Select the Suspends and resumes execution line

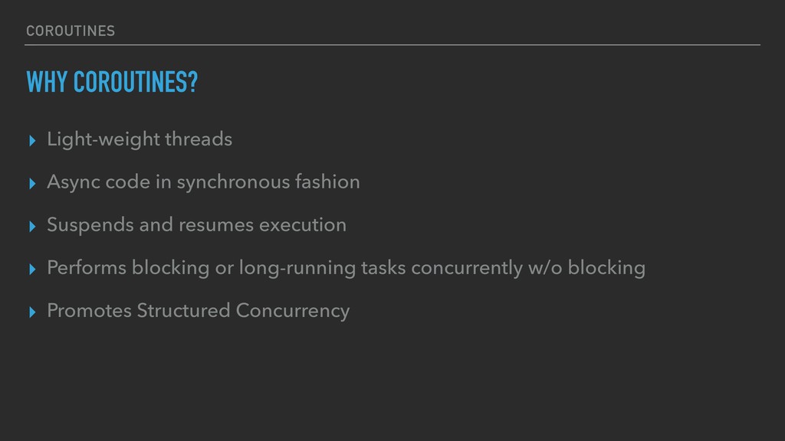197,225
